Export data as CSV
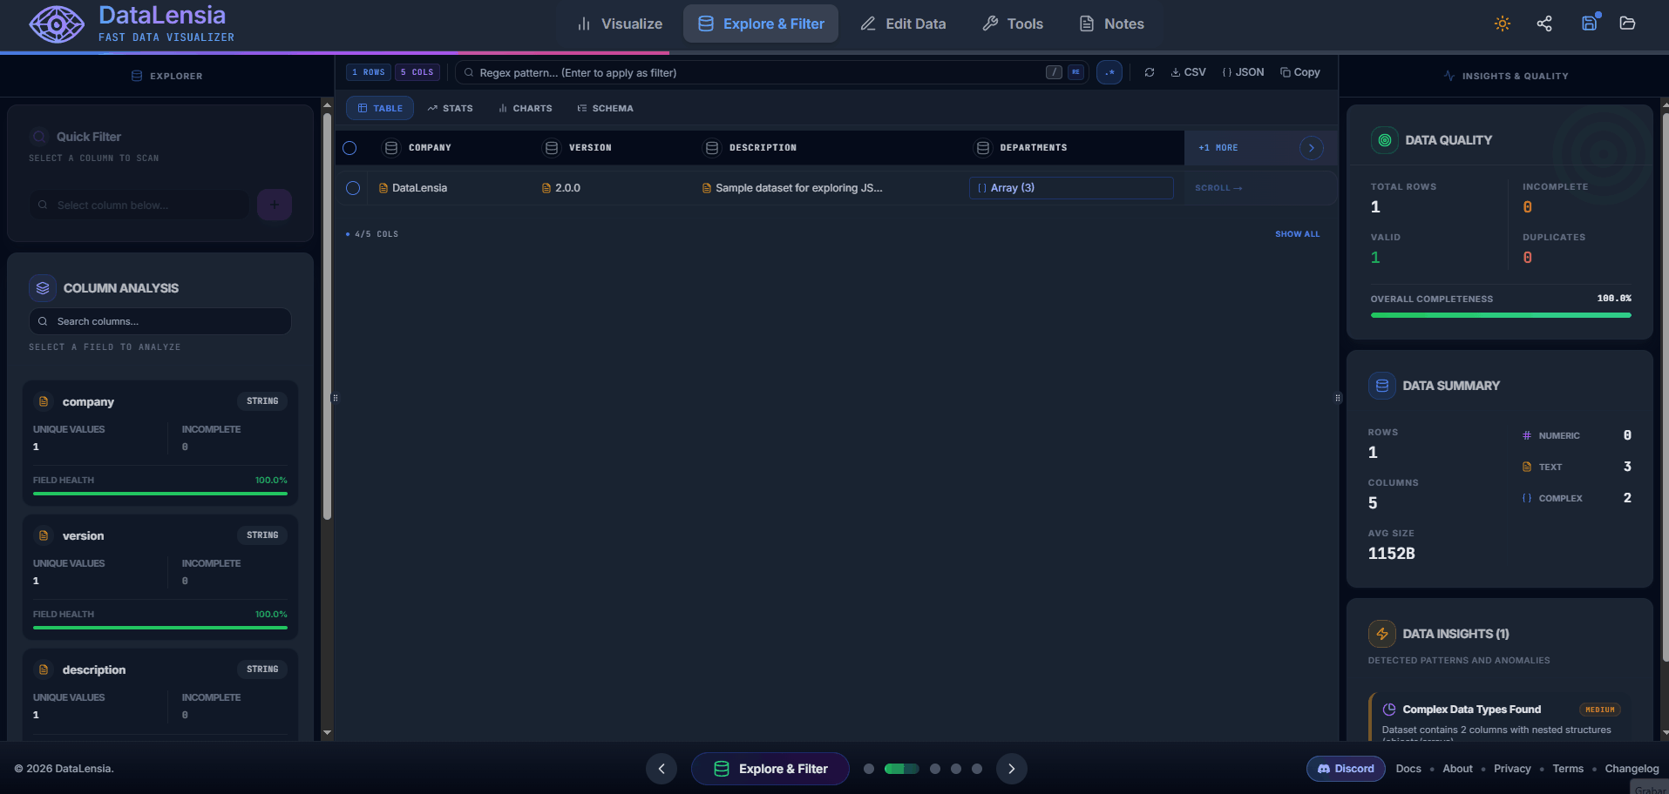 tap(1189, 72)
